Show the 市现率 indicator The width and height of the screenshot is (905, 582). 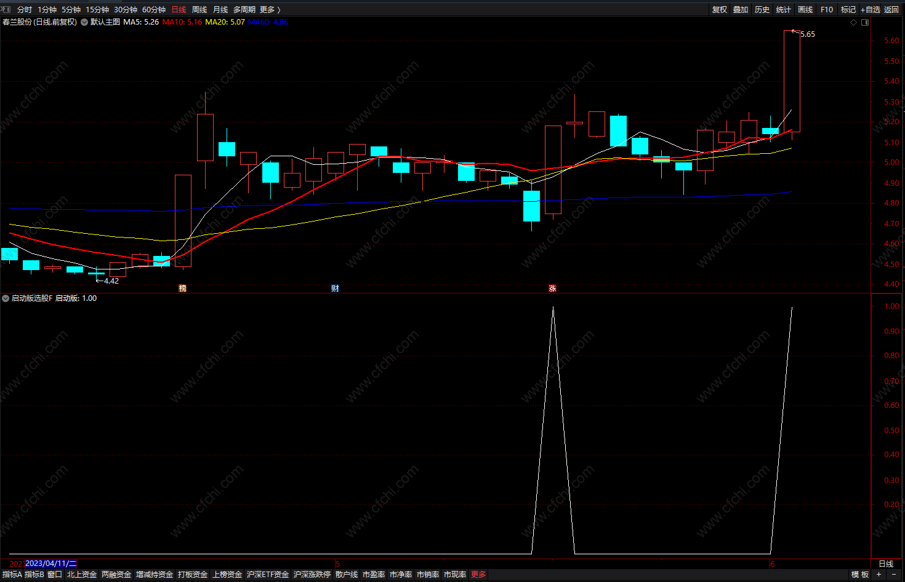tap(455, 574)
